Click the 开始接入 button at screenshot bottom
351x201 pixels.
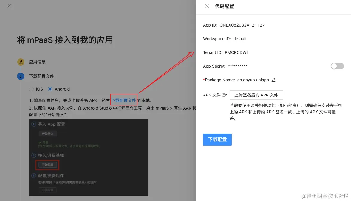[x=47, y=190]
